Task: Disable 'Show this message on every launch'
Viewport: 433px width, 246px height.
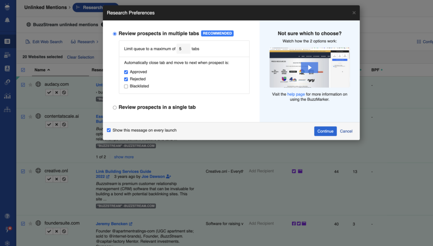Action: [x=109, y=130]
